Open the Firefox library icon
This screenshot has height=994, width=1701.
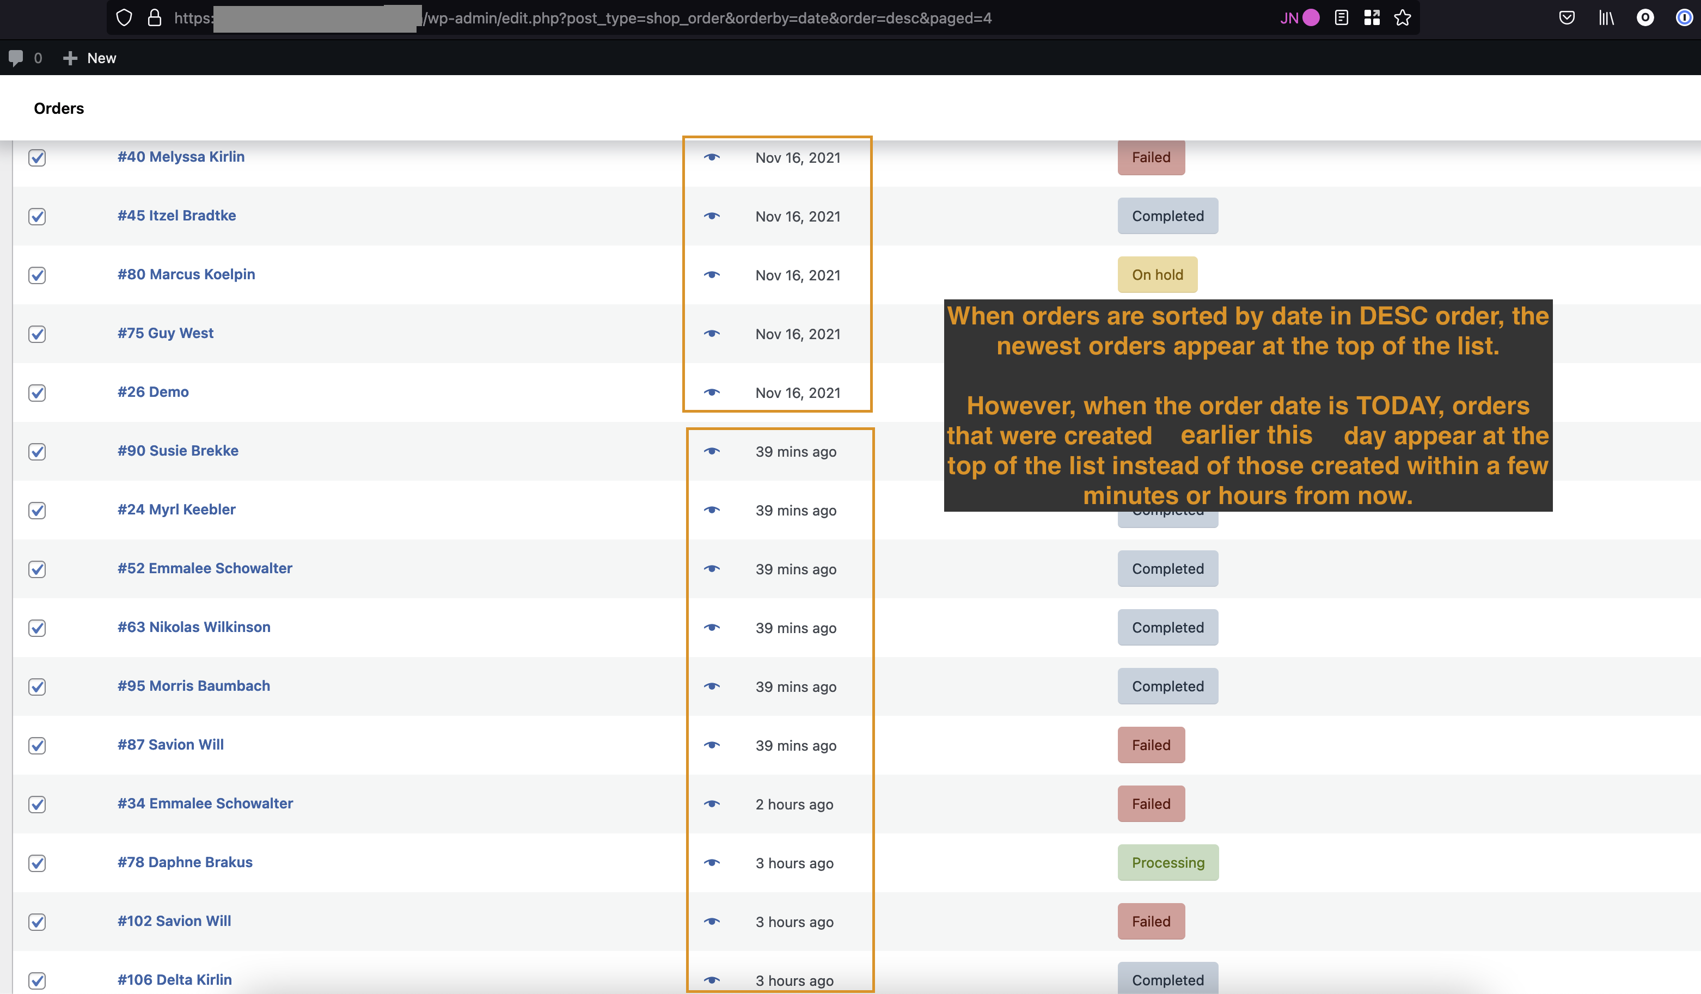pyautogui.click(x=1606, y=17)
